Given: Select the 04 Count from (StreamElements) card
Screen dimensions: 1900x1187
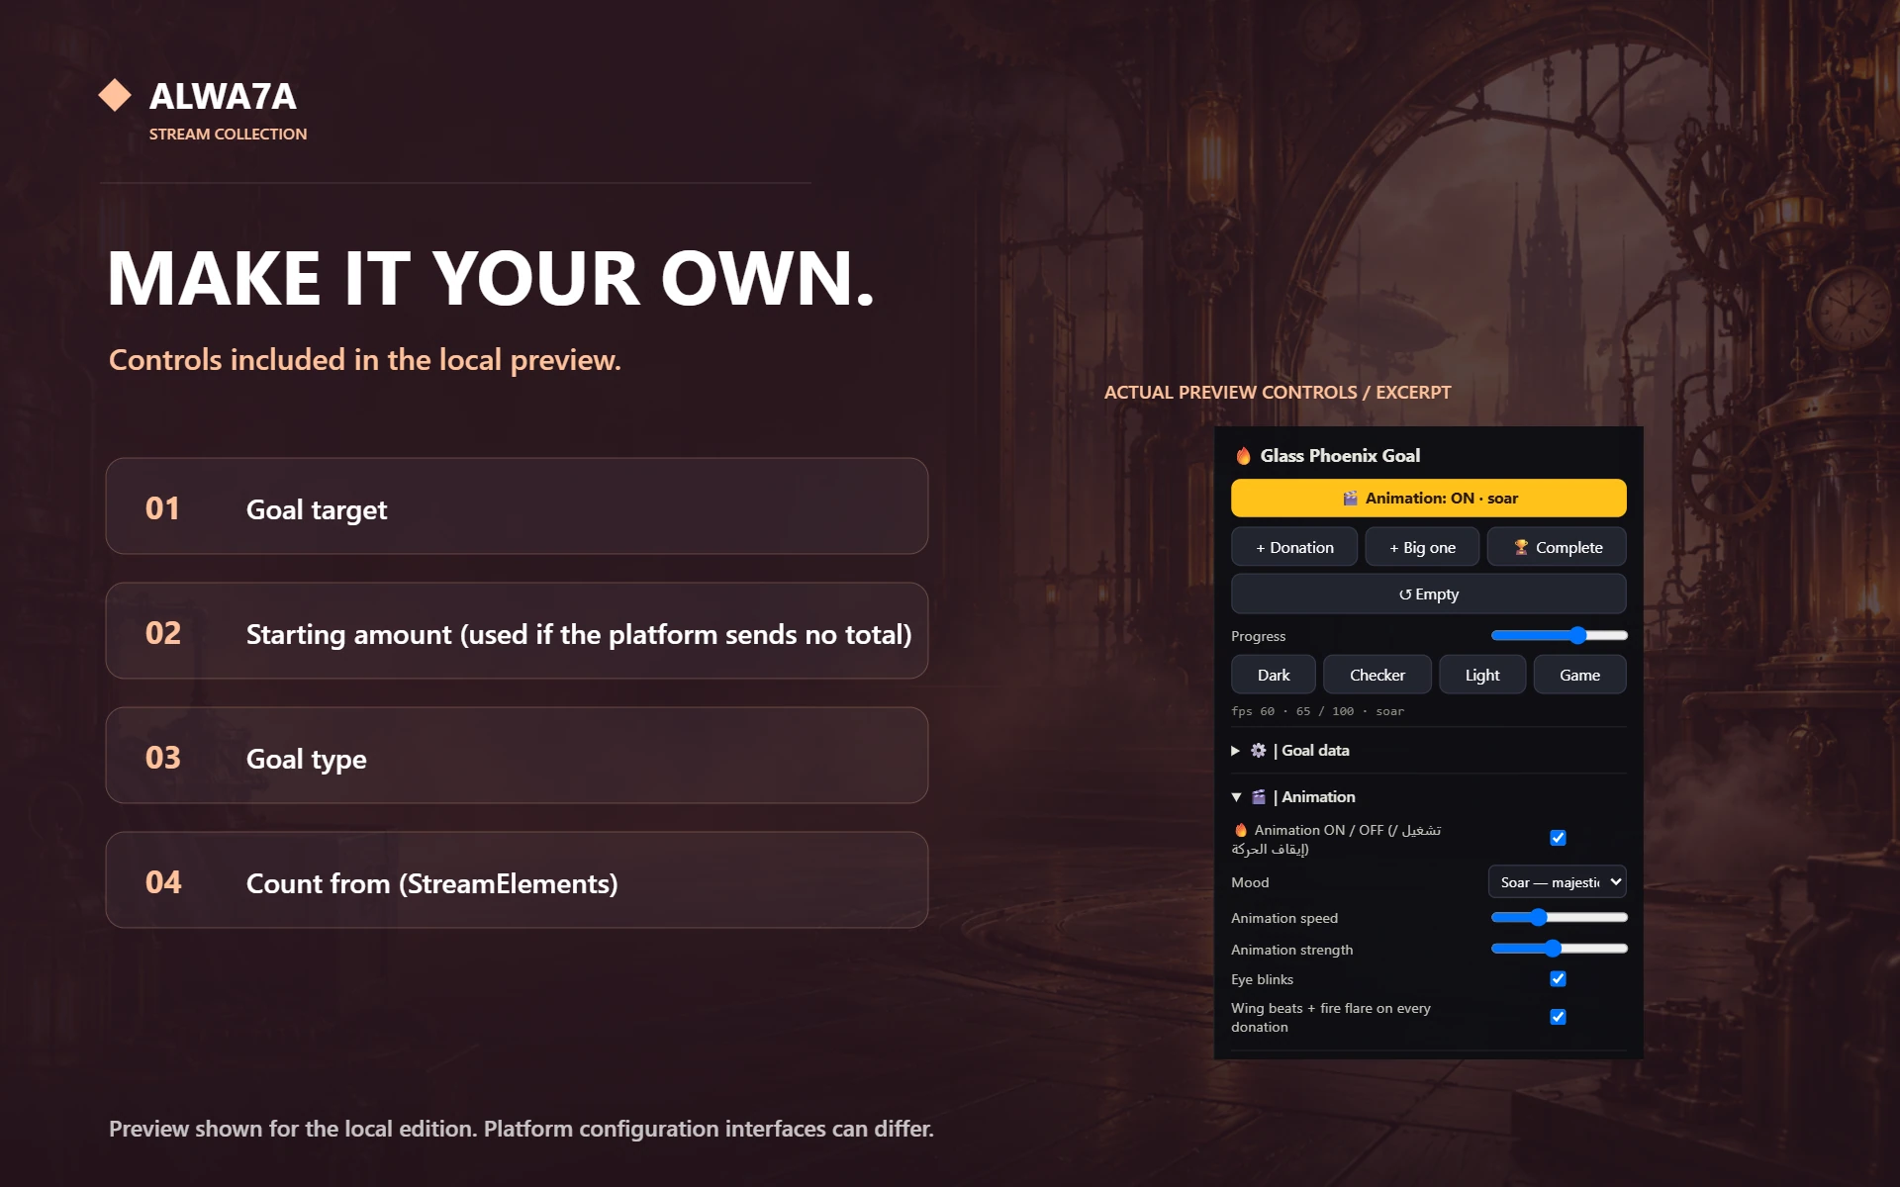Looking at the screenshot, I should click(517, 880).
